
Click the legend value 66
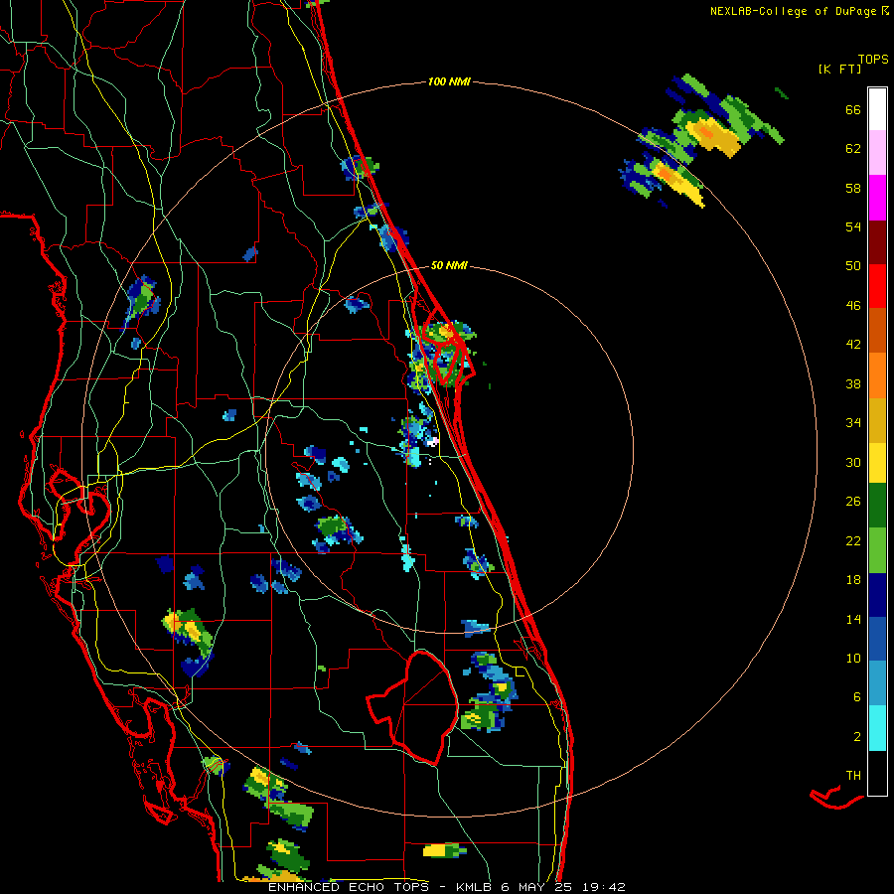coord(853,109)
